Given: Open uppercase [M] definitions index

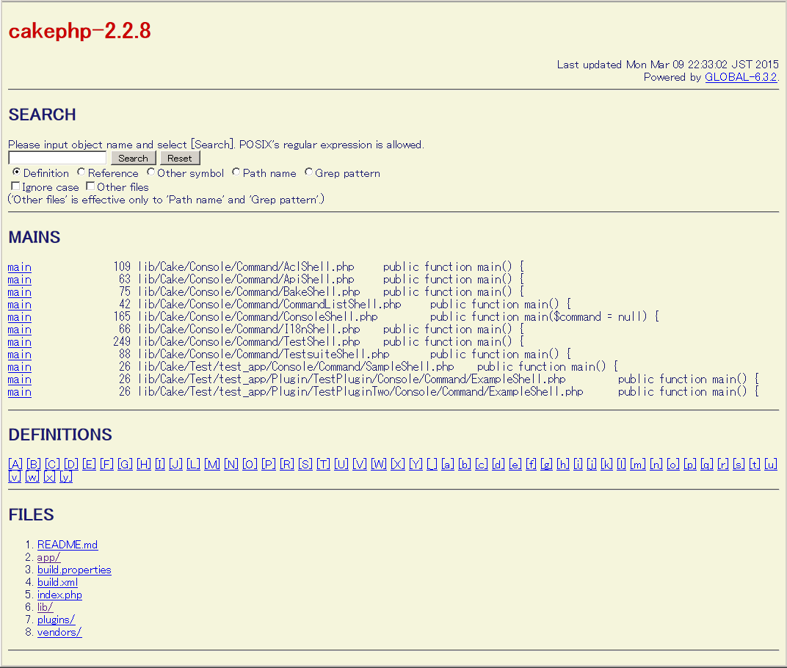Looking at the screenshot, I should 212,464.
